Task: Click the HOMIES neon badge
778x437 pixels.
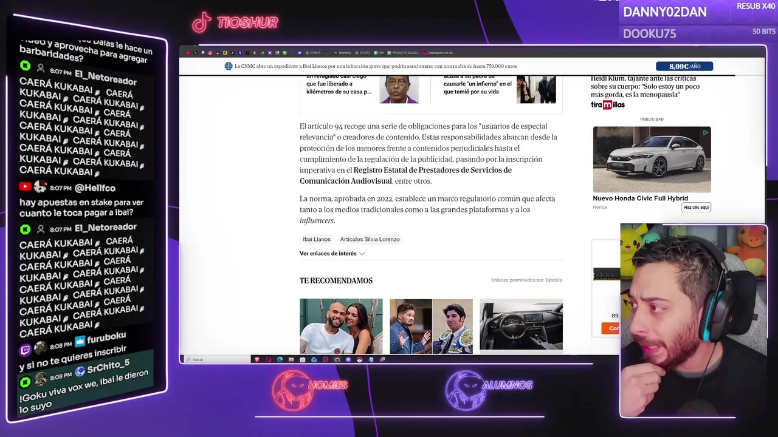Action: click(x=309, y=390)
